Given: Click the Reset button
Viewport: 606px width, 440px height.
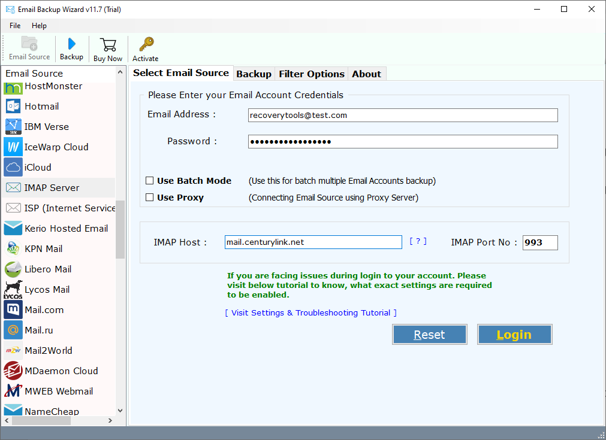Looking at the screenshot, I should point(429,335).
